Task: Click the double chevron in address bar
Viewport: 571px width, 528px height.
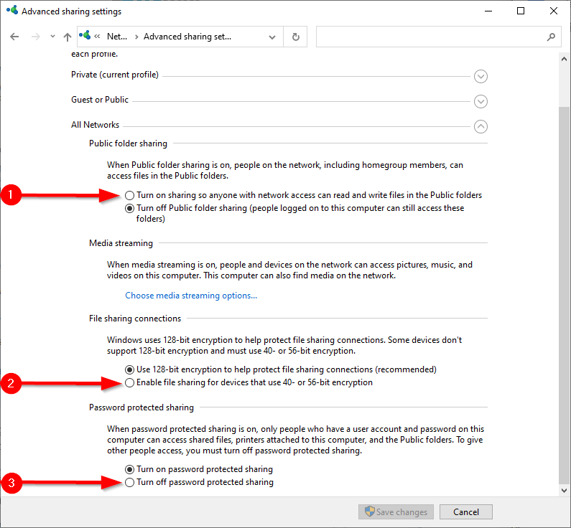Action: pyautogui.click(x=97, y=37)
